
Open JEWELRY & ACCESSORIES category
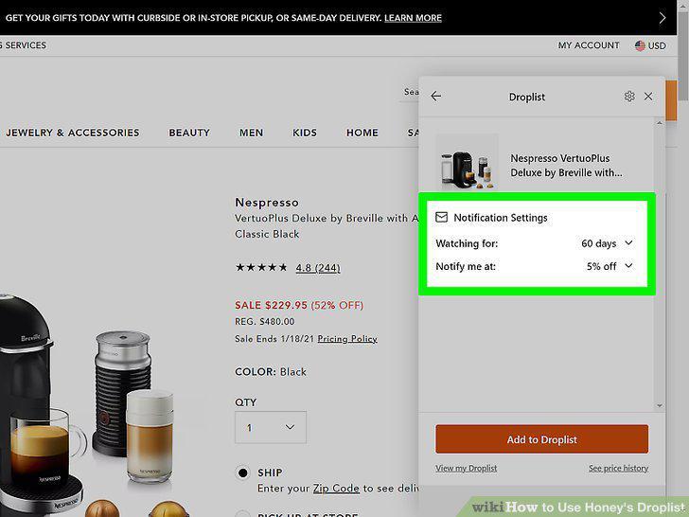pyautogui.click(x=73, y=133)
